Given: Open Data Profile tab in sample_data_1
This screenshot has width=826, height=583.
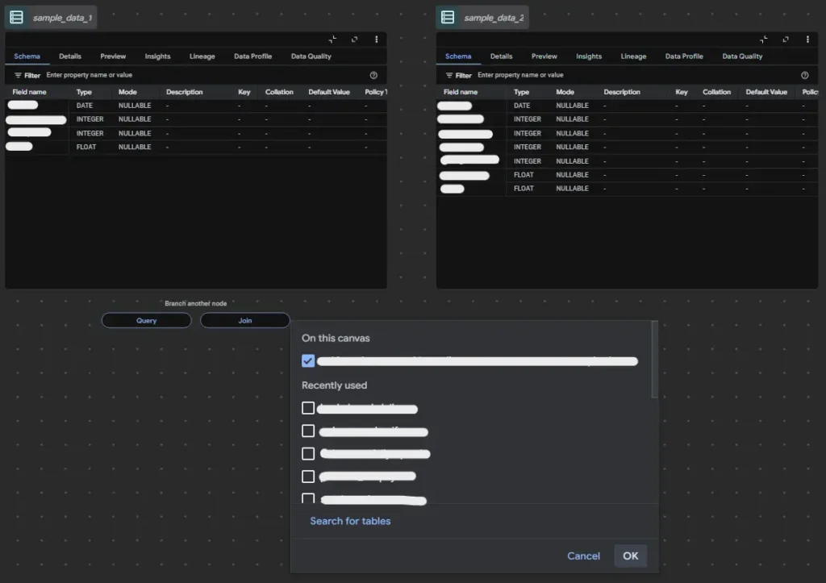Looking at the screenshot, I should 252,56.
